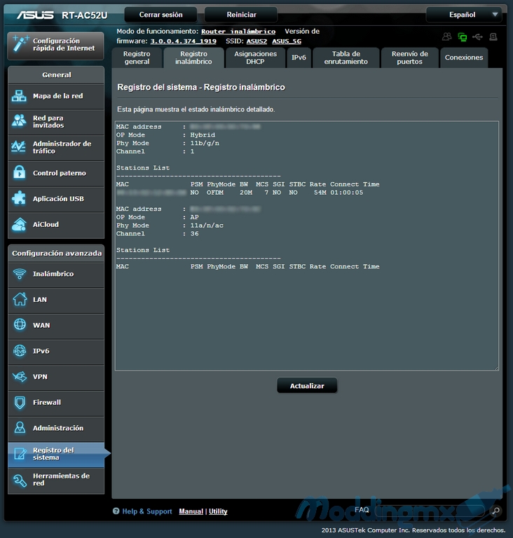The height and width of the screenshot is (538, 513).
Task: Click the Reiniciar button
Action: 241,15
